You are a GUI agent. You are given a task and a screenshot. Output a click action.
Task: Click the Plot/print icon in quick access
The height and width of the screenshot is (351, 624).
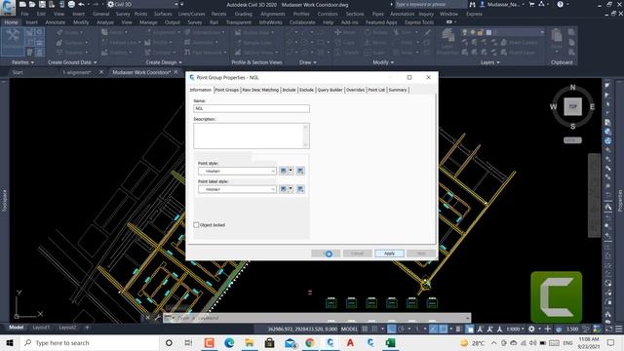(71, 4)
